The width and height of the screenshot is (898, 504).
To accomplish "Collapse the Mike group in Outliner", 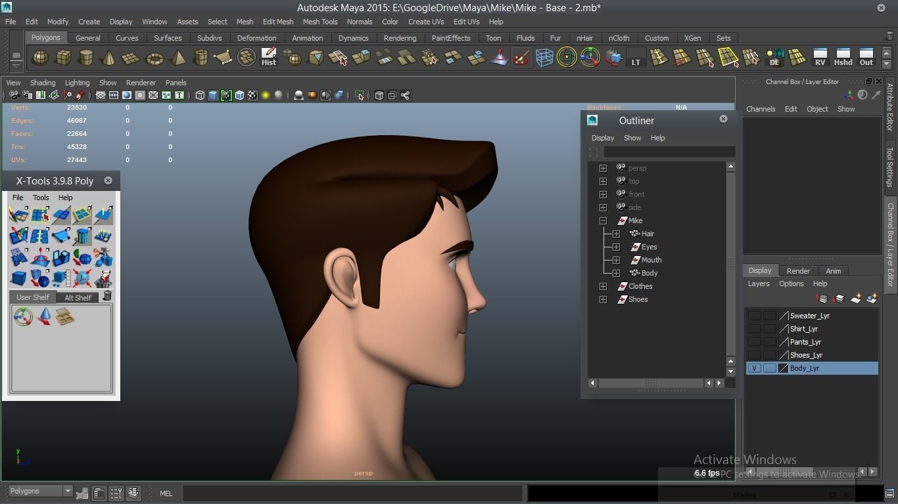I will (603, 220).
